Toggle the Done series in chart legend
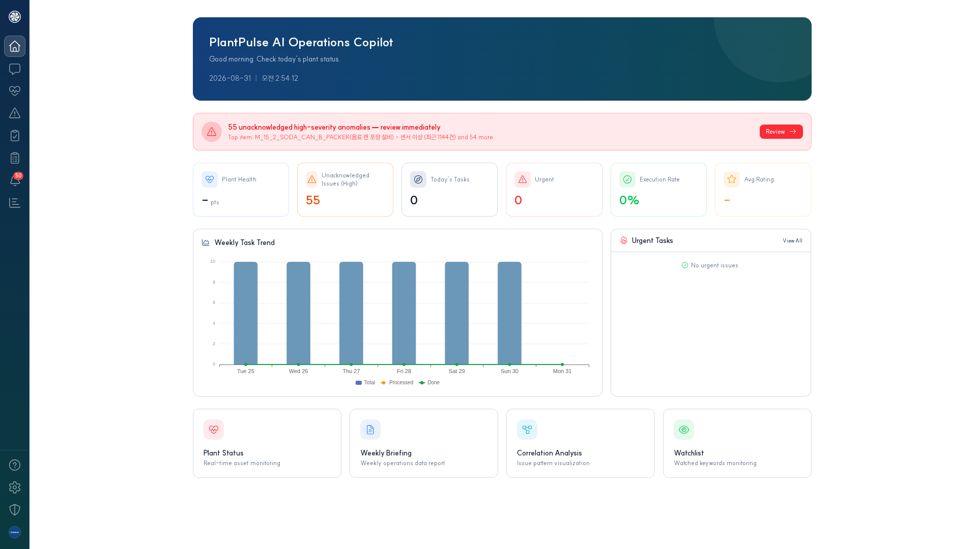This screenshot has width=977, height=549. 429,383
